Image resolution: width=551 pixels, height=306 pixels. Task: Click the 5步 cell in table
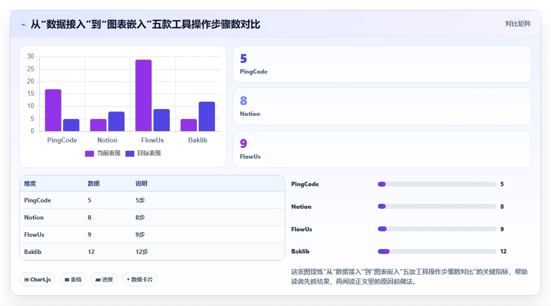[140, 200]
